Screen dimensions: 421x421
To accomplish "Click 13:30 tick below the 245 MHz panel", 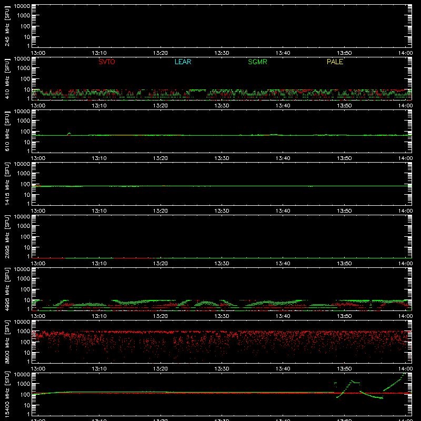I will point(222,53).
